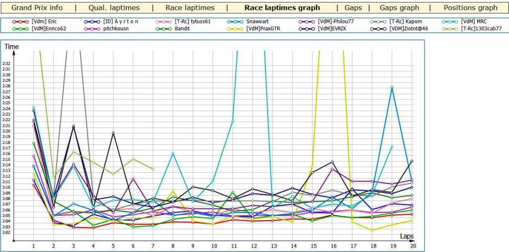Click the [VDM]Ziotnt@46 legend name
This screenshot has width=509, height=252.
[x=409, y=29]
